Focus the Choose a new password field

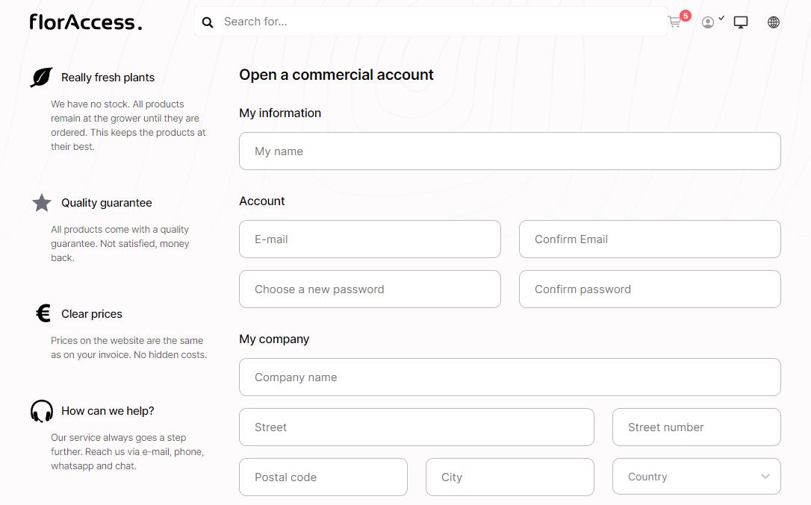pyautogui.click(x=370, y=289)
